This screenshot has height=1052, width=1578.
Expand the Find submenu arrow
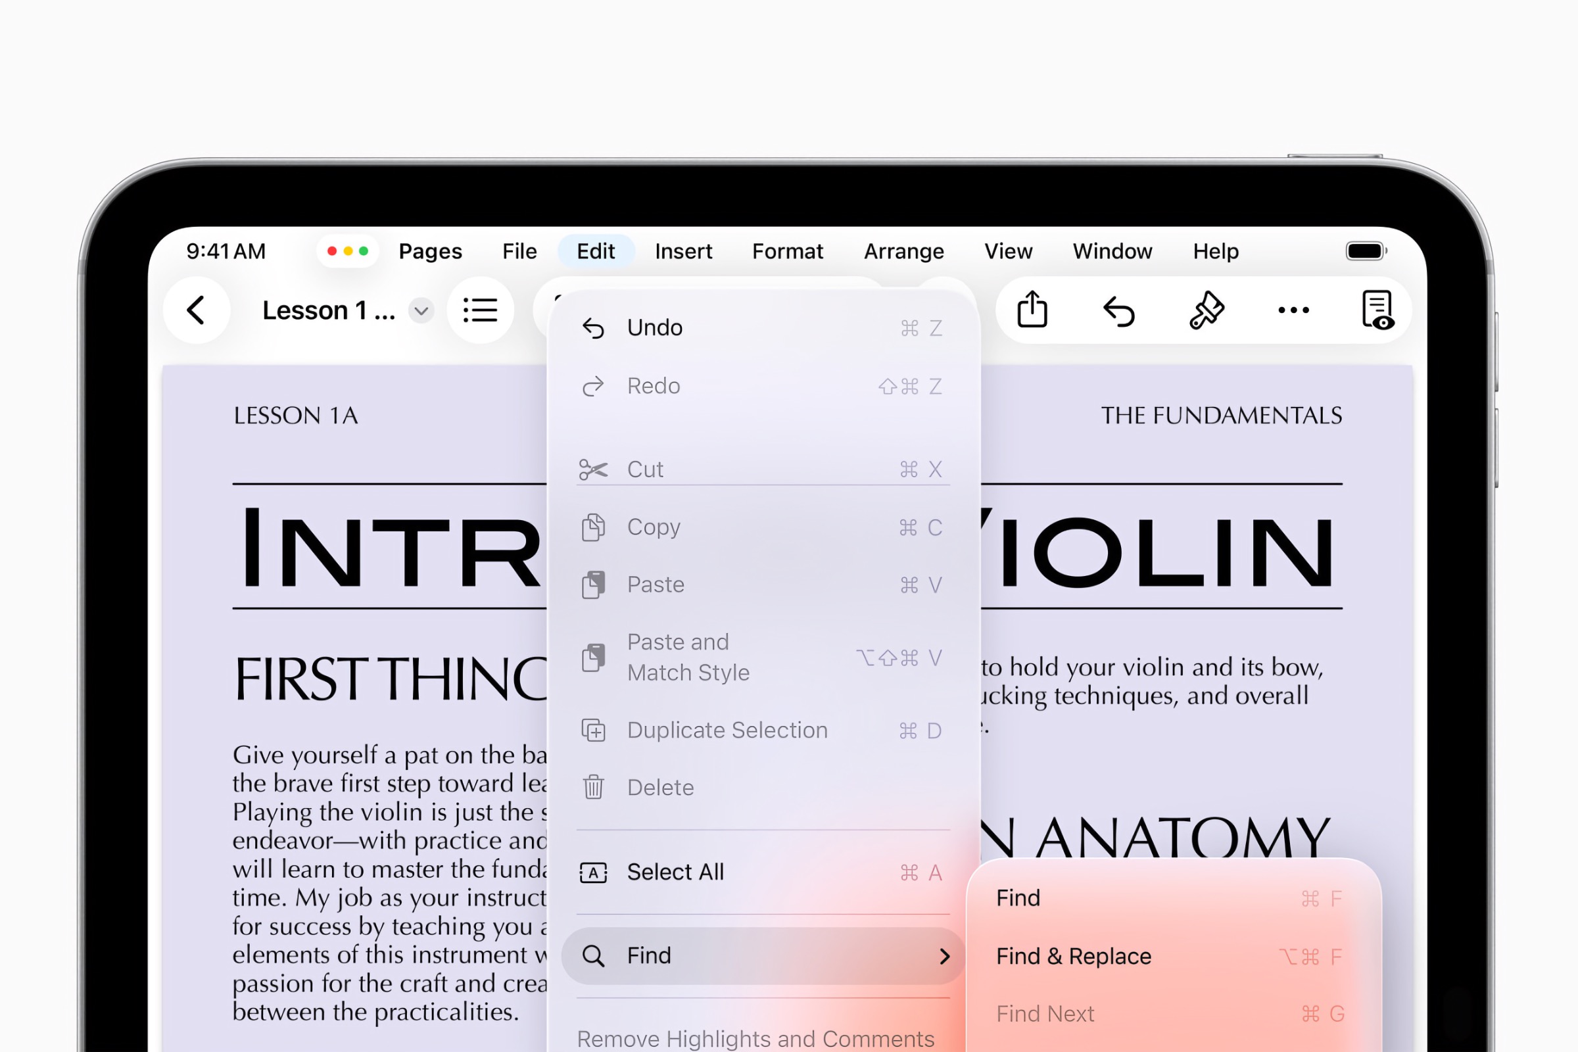[x=945, y=956]
